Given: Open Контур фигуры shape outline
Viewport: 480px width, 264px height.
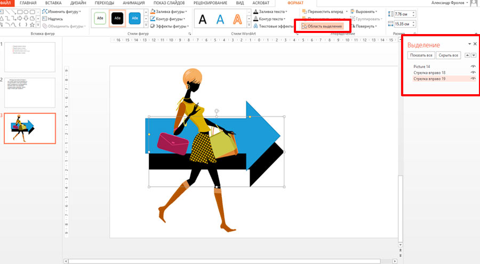Looking at the screenshot, I should tap(167, 19).
